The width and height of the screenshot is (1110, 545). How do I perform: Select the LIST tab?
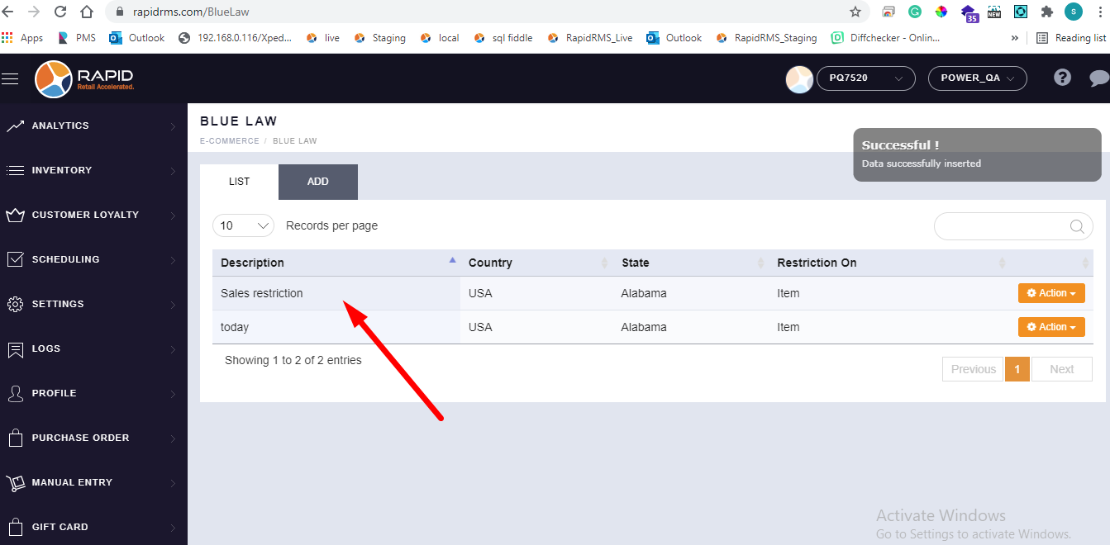tap(239, 182)
